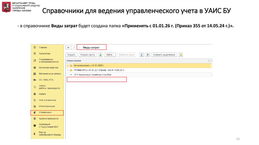Open the Справочники section
Screen dimensions: 259x145
pos(47,113)
